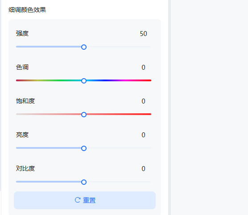The image size is (248, 215).
Task: Click the filled left part of 强度 track
Action: point(49,47)
